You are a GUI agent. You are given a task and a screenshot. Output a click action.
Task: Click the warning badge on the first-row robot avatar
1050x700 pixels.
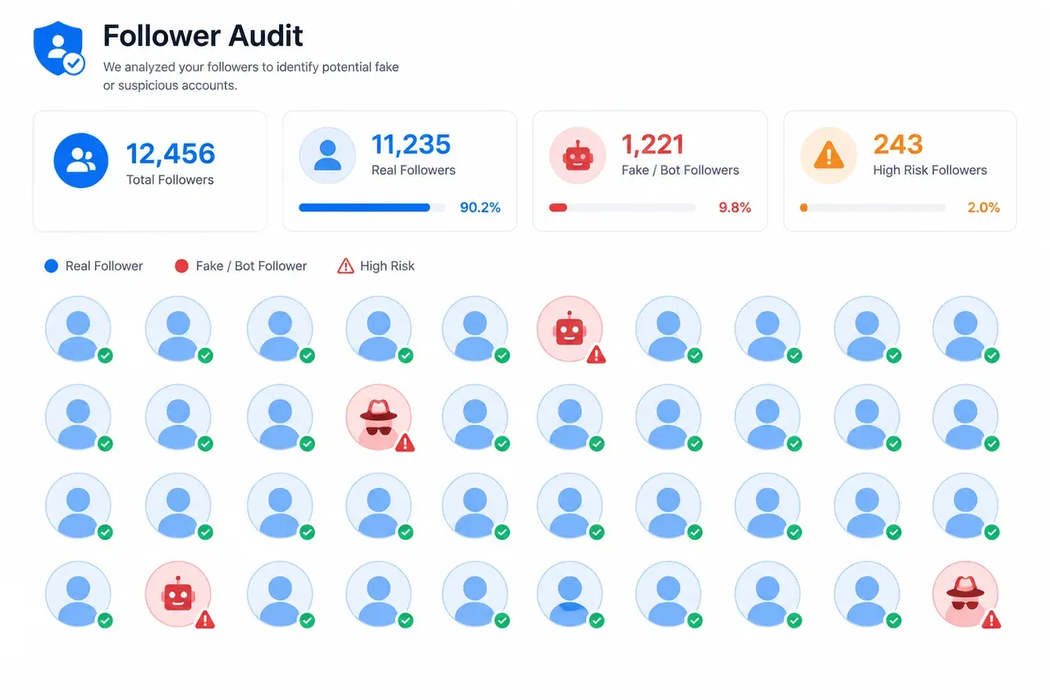tap(596, 355)
